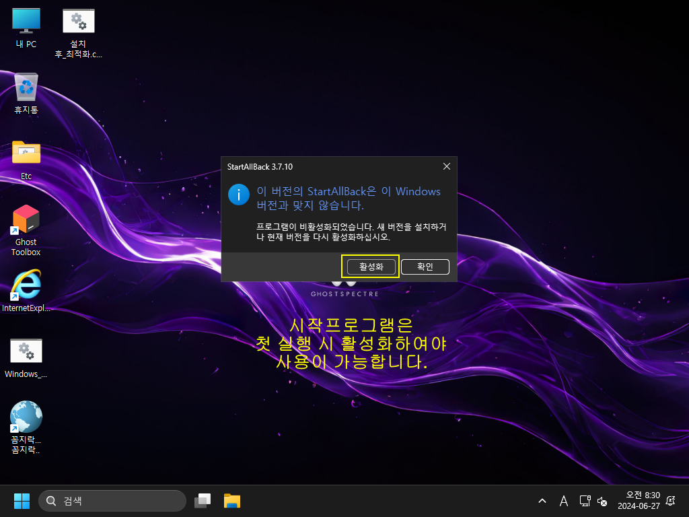689x517 pixels.
Task: Select the 휴지통 recycle bin icon
Action: click(26, 93)
